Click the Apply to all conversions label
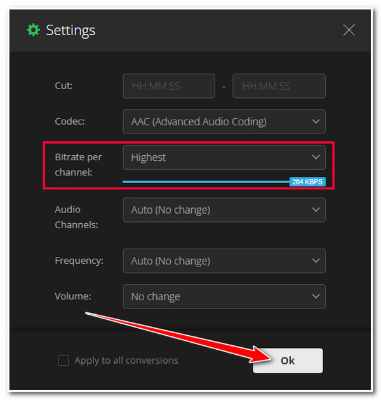Screen dimensions: 381x400 click(126, 361)
